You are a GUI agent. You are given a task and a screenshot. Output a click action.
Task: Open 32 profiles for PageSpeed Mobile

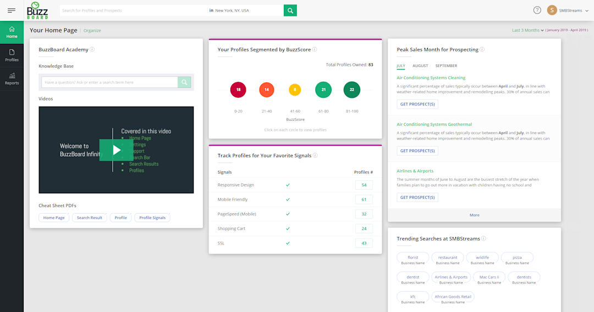[364, 214]
